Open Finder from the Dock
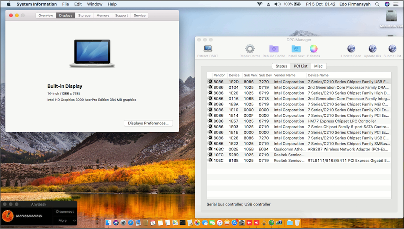The image size is (404, 229). click(x=109, y=223)
